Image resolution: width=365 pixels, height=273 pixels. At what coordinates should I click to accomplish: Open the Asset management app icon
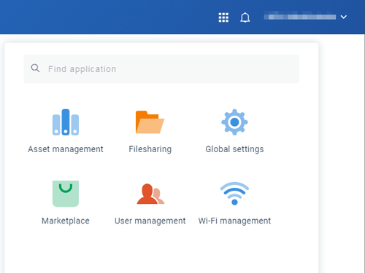click(66, 122)
